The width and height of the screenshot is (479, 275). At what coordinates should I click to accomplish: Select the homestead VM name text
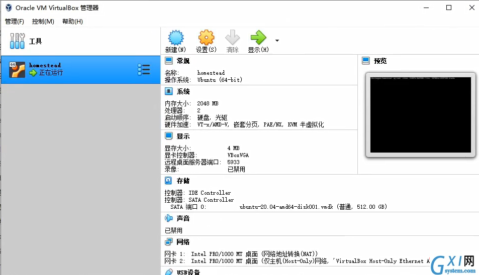[x=45, y=65]
